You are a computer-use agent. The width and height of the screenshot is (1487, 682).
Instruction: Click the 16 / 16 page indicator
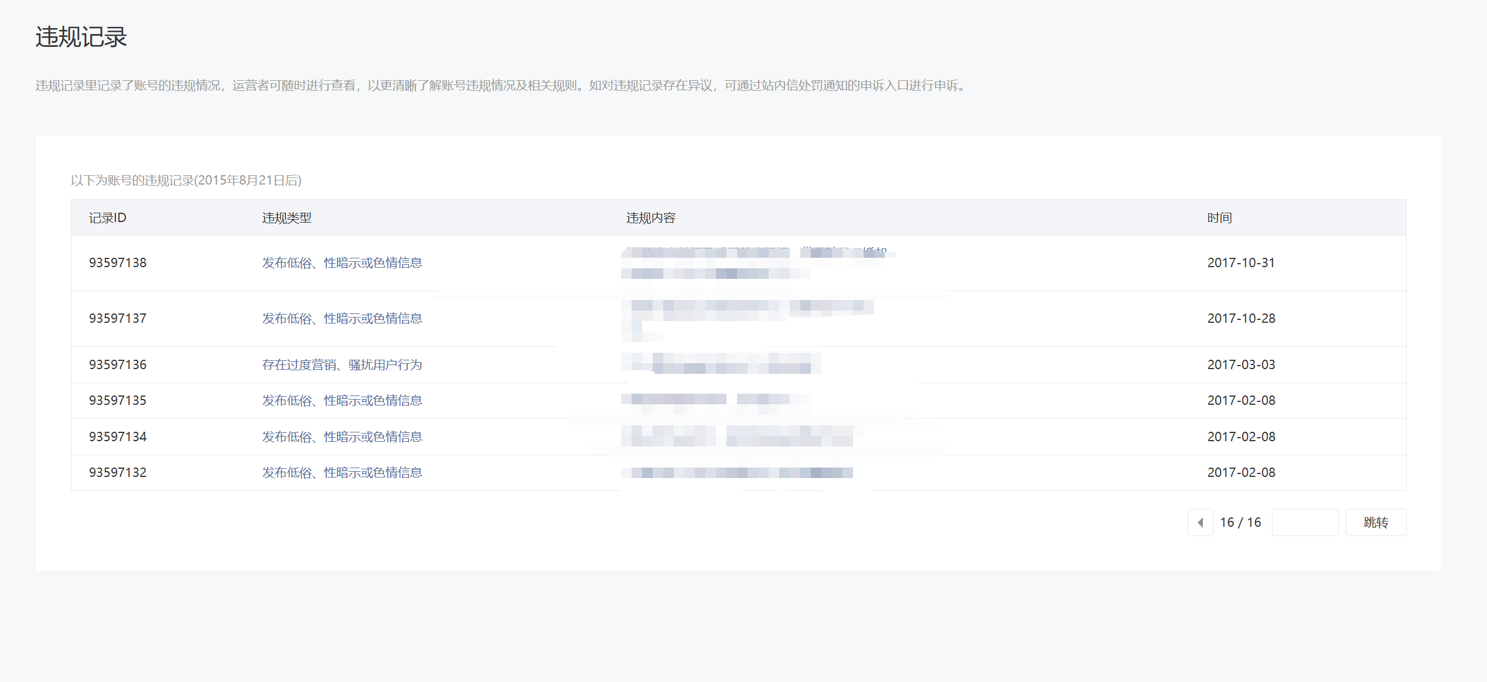pos(1240,522)
